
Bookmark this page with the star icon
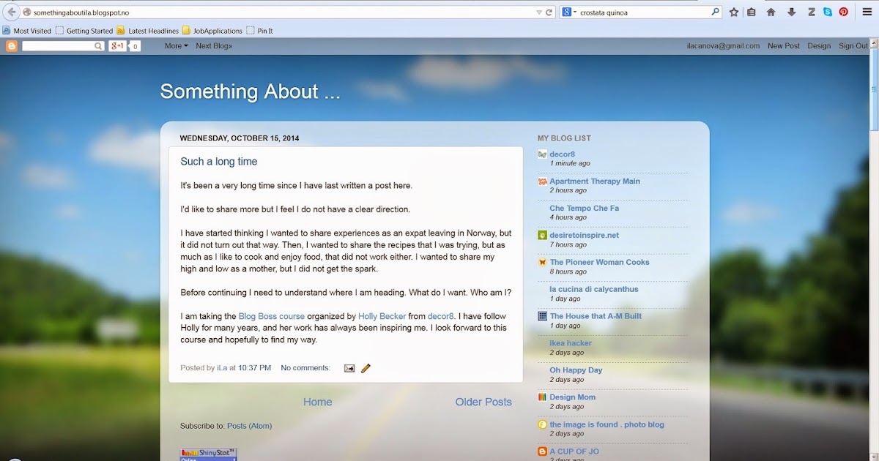point(734,12)
